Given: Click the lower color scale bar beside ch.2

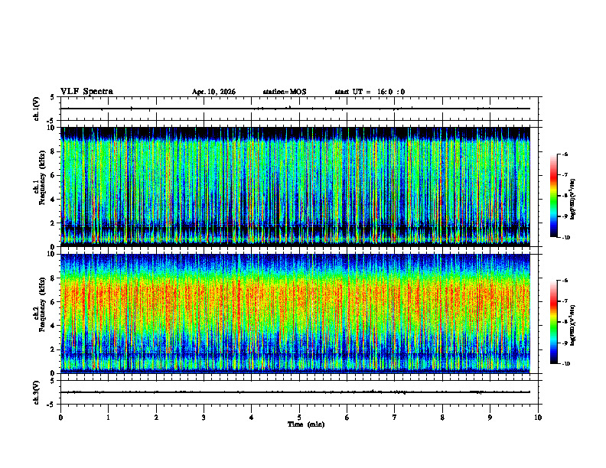Looking at the screenshot, I should click(x=553, y=322).
